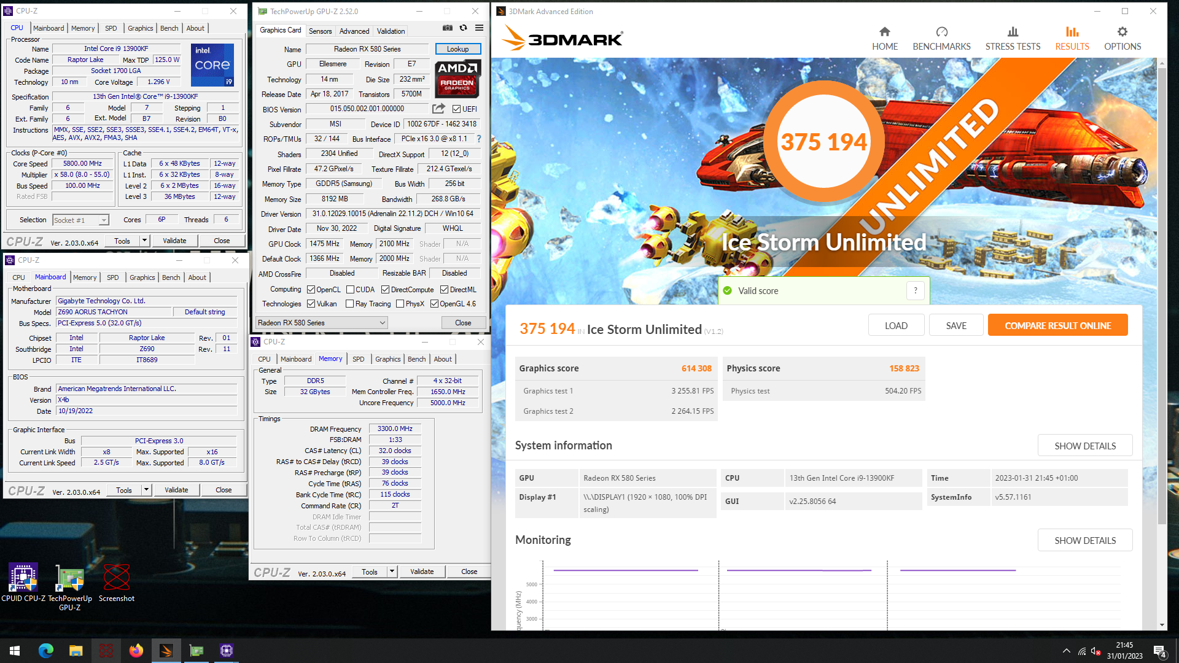
Task: Toggle the OpenCL checkbox
Action: coord(311,290)
